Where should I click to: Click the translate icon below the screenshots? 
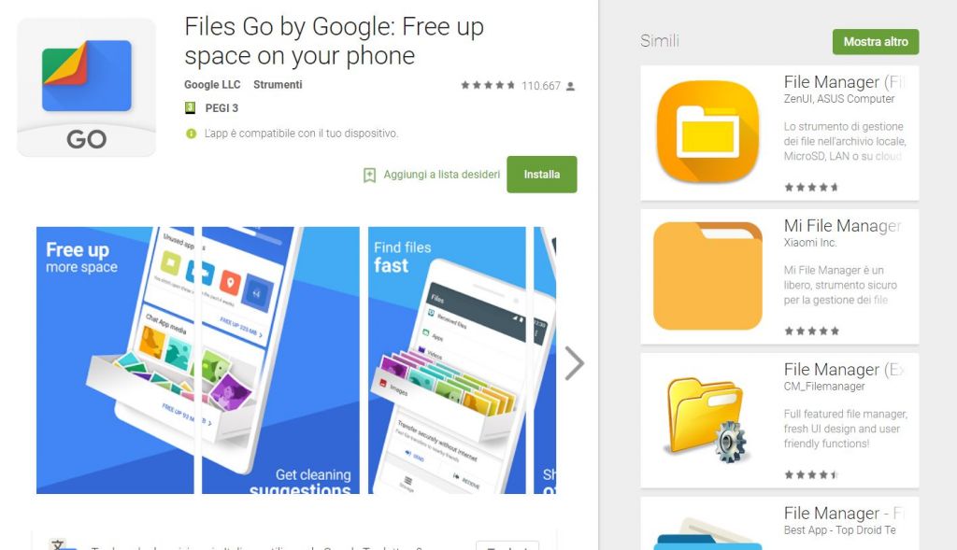63,545
